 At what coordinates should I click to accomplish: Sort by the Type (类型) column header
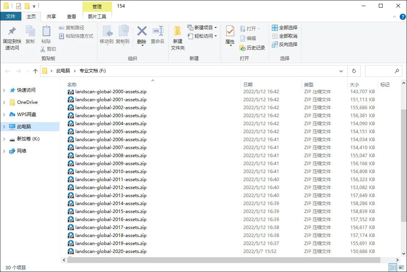click(x=309, y=84)
